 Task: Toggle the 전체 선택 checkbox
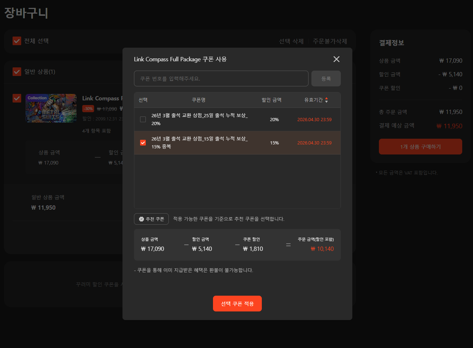(17, 41)
